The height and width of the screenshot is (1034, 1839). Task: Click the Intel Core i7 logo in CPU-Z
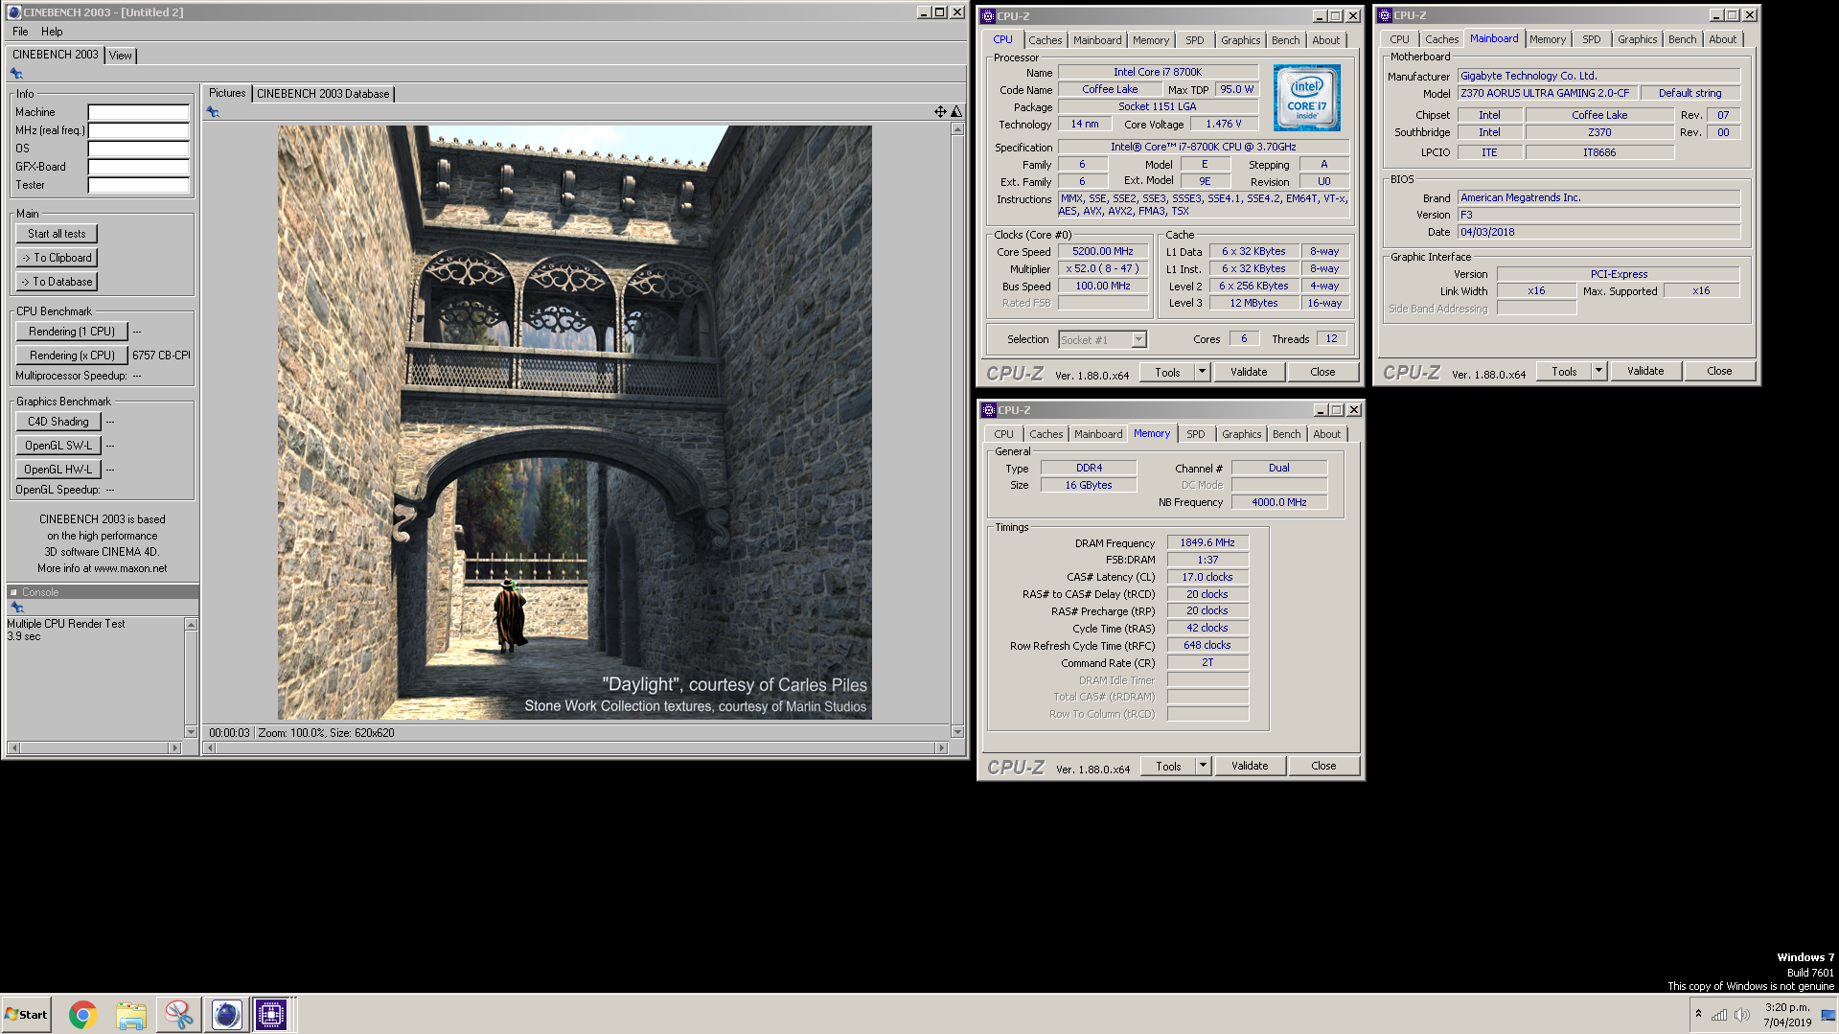pyautogui.click(x=1307, y=99)
